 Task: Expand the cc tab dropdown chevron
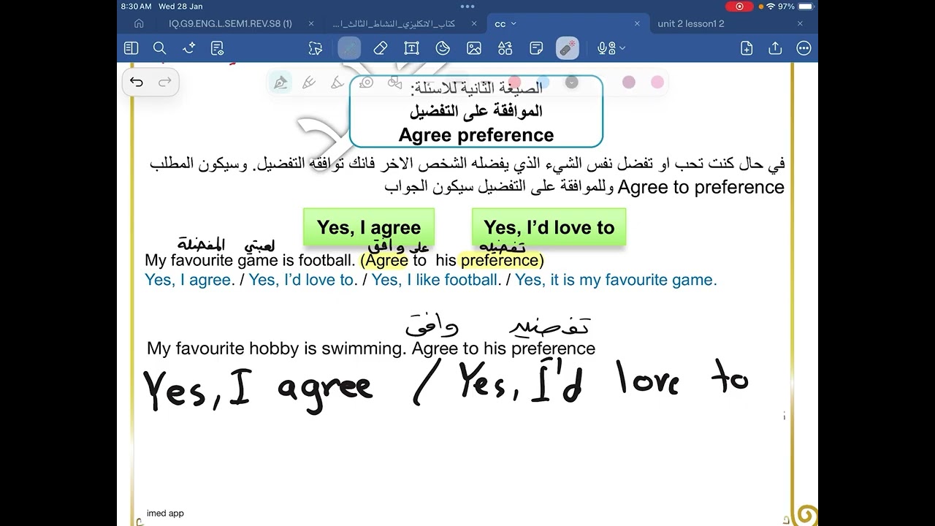click(514, 23)
